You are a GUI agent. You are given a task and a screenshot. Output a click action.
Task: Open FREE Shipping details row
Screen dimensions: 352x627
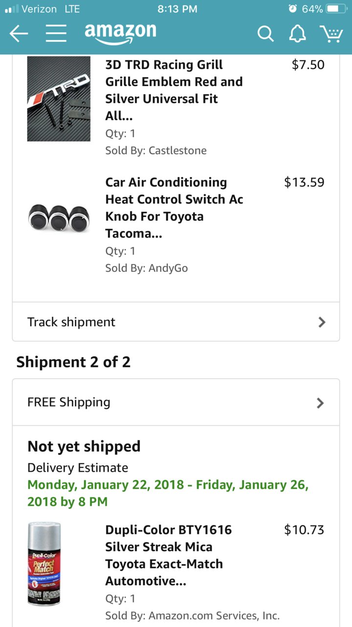[x=176, y=403]
